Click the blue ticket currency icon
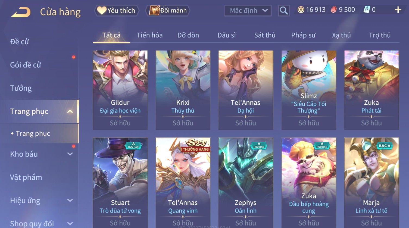 tap(367, 10)
